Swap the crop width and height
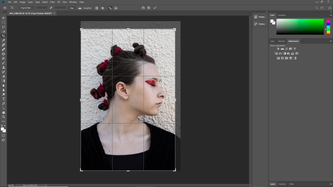This screenshot has width=333, height=187. point(51,8)
